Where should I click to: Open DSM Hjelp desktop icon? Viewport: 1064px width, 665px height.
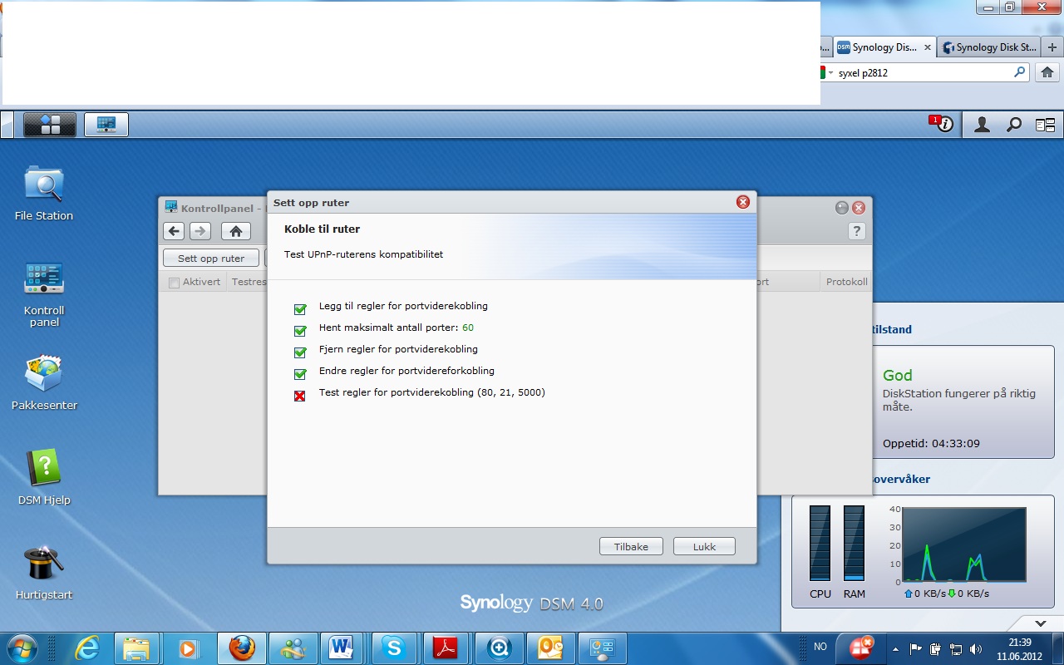tap(44, 477)
